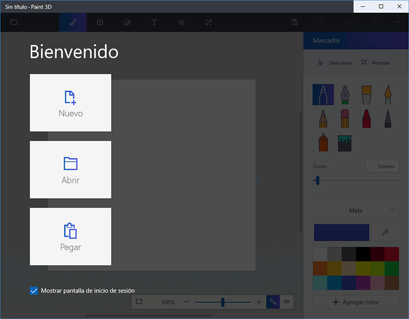Create a new project with Nuevo
This screenshot has width=409, height=319.
(71, 103)
